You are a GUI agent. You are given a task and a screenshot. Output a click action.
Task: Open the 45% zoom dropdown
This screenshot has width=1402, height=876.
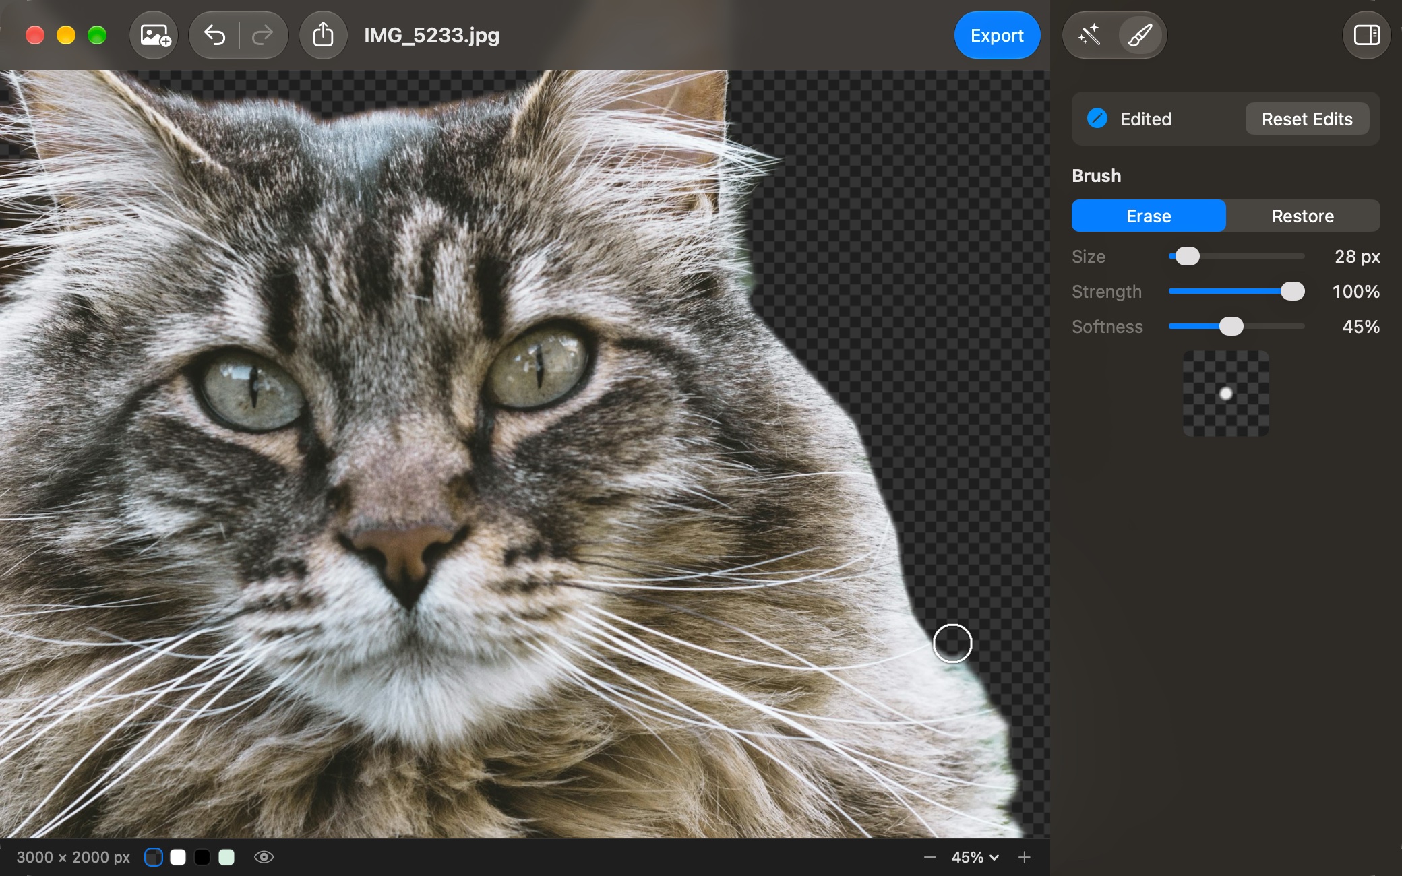975,857
